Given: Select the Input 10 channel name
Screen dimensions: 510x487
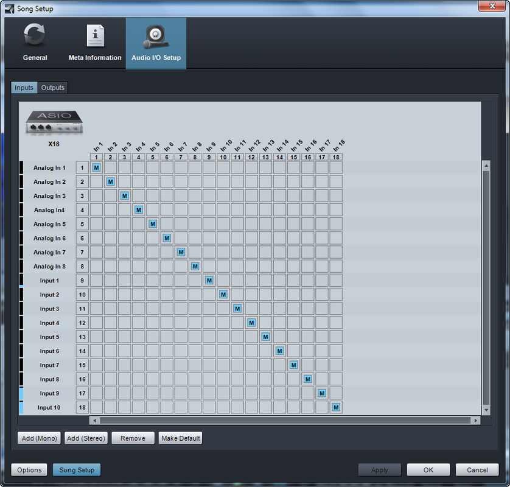Looking at the screenshot, I should click(49, 408).
